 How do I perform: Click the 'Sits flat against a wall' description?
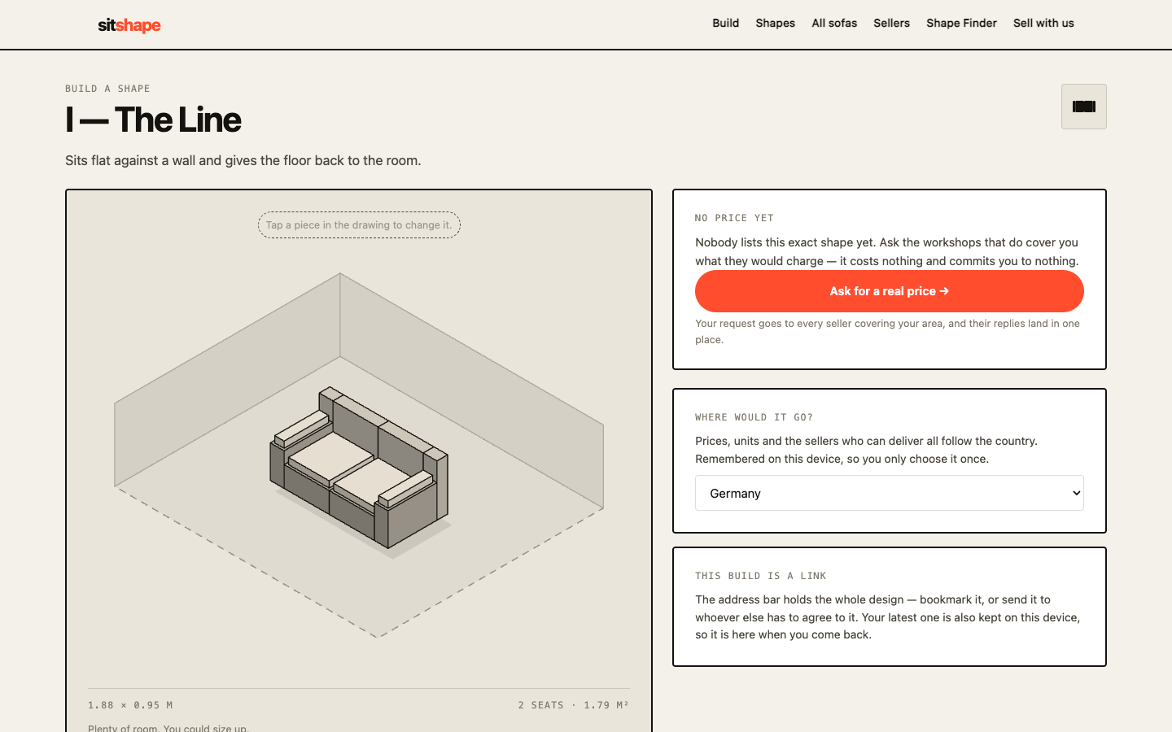[243, 160]
